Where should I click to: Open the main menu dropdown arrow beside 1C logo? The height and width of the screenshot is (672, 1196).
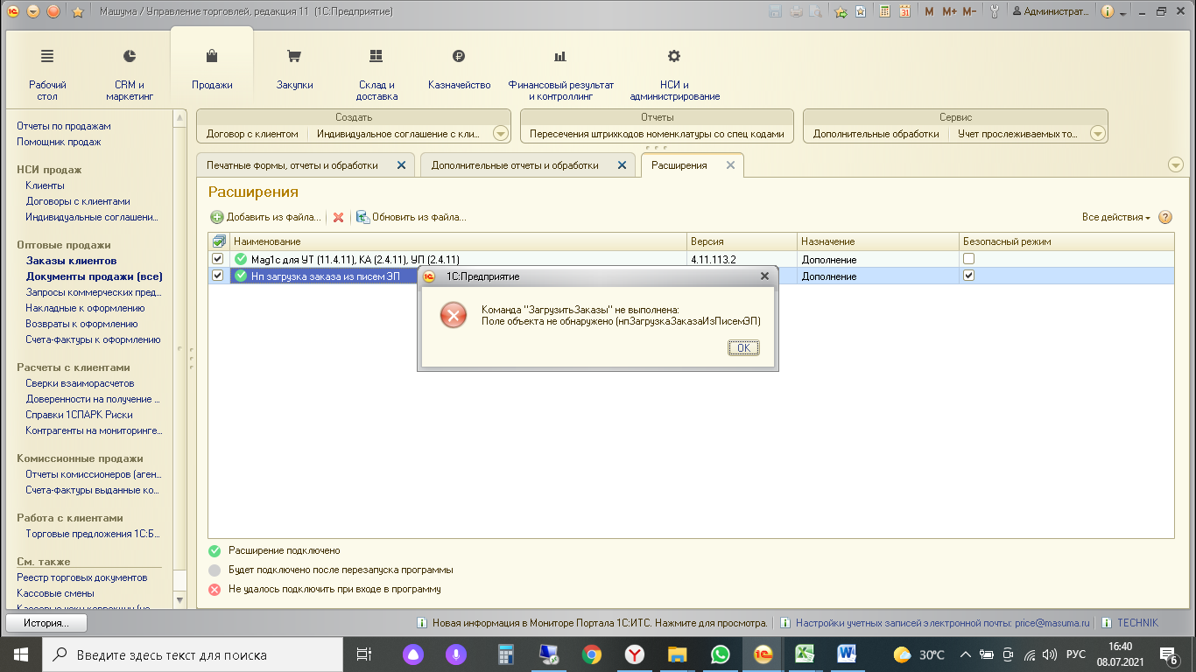point(33,11)
